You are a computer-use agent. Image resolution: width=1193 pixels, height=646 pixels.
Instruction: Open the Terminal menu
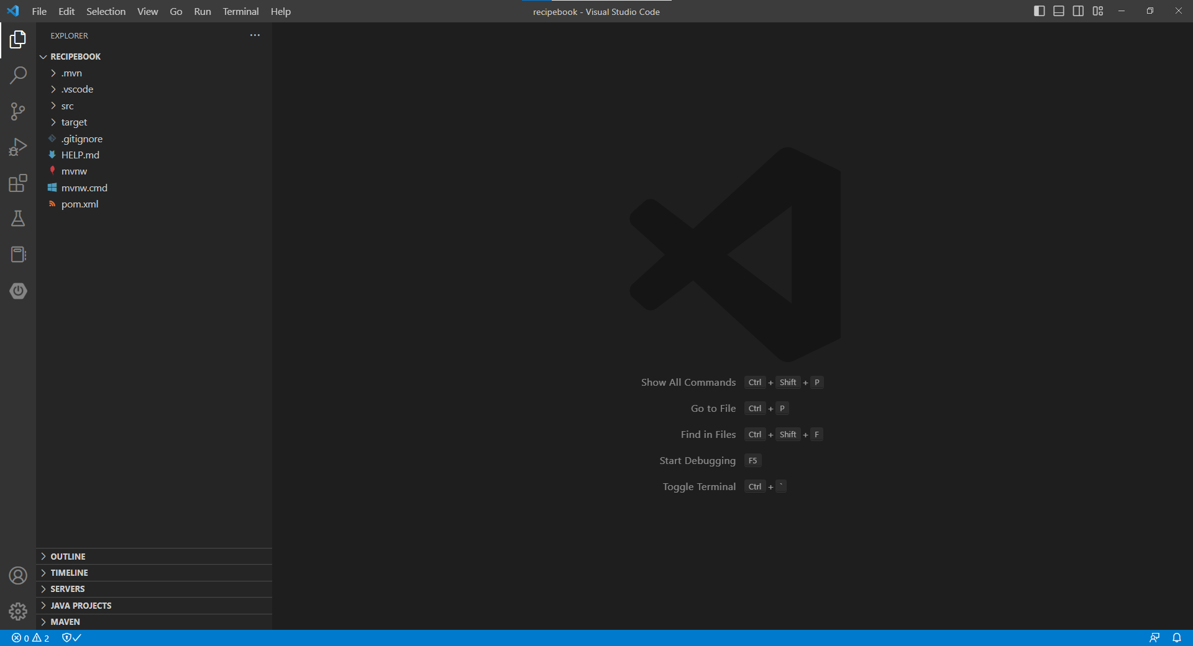tap(240, 11)
